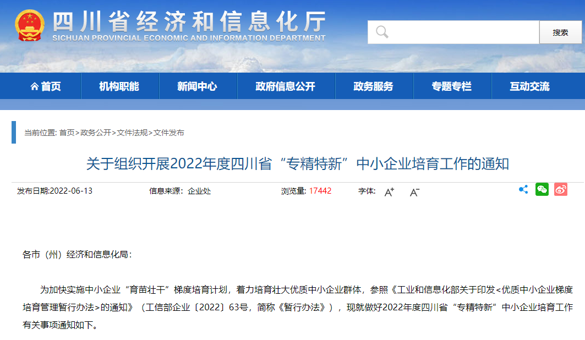Click the national emblem logo
Screen dimensions: 585x340
pyautogui.click(x=30, y=26)
